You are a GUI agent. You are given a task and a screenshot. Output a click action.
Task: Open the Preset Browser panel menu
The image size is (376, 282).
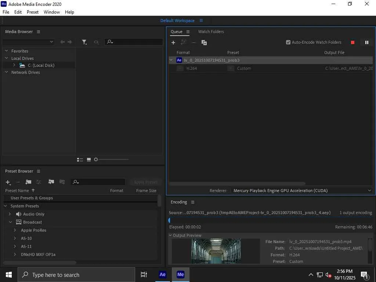(x=39, y=171)
